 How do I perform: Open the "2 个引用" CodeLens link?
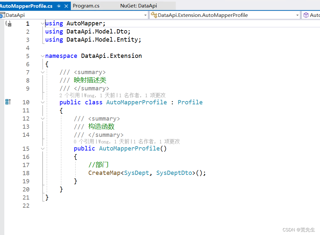click(x=70, y=95)
